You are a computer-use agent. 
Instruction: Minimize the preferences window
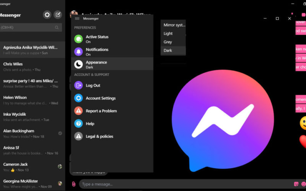[265, 18]
